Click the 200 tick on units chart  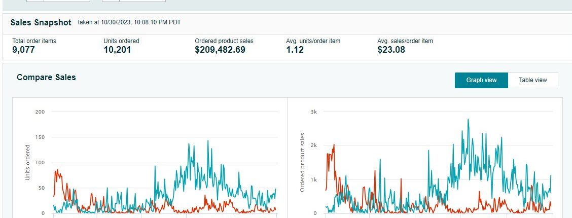click(40, 112)
